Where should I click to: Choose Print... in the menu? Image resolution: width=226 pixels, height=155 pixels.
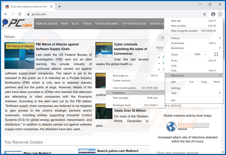point(193,61)
